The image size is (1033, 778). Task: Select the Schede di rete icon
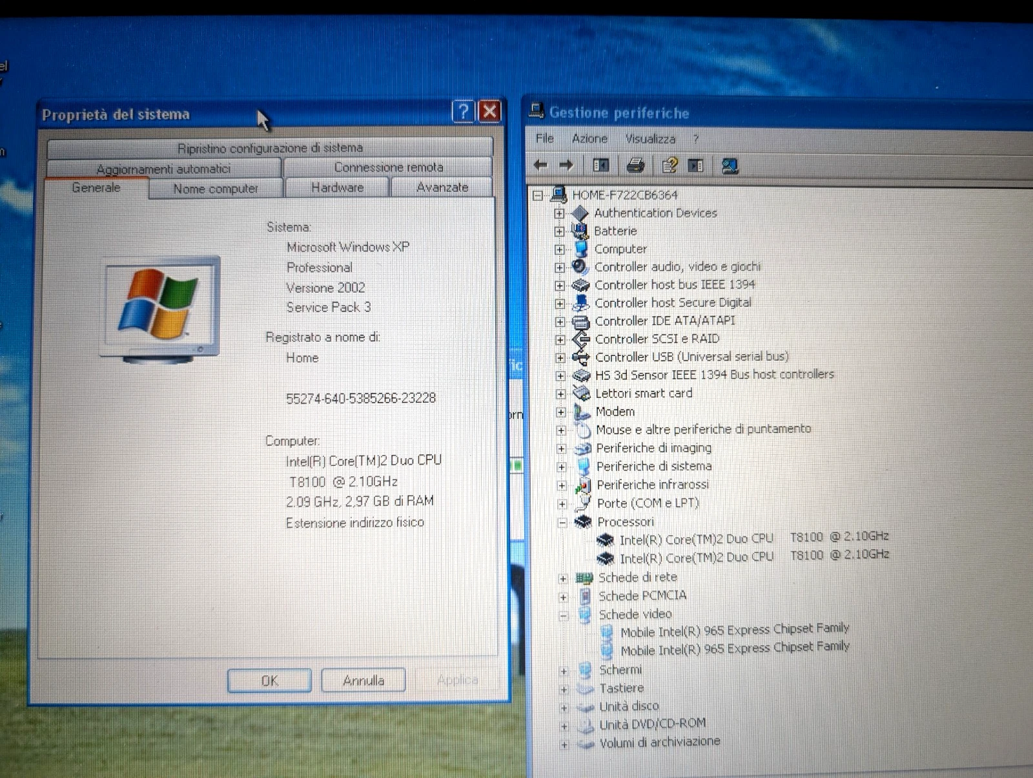point(584,578)
